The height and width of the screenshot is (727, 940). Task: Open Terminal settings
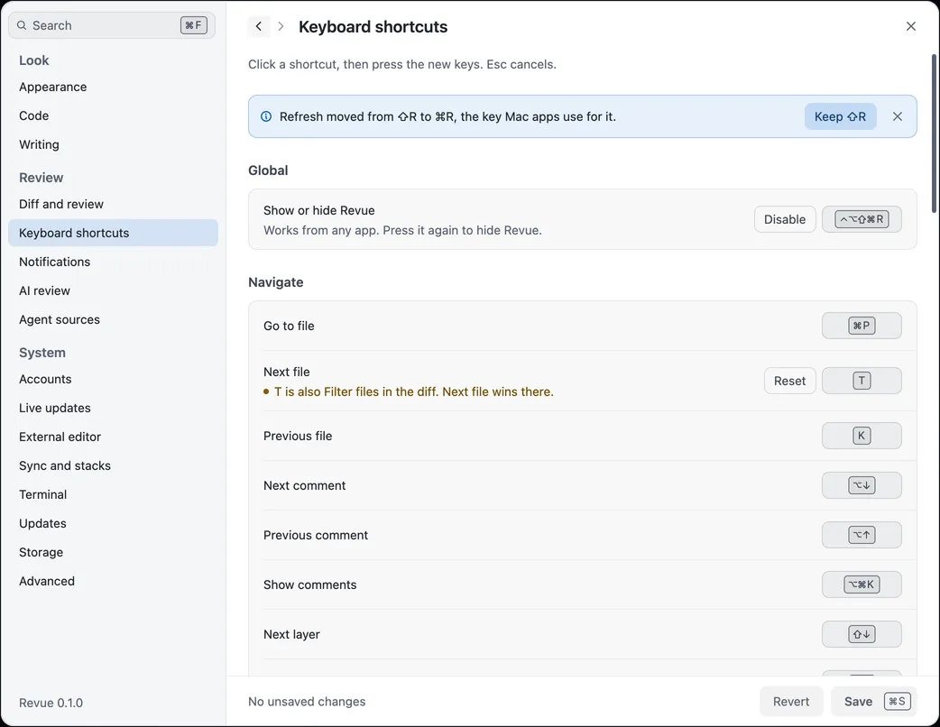113,494
